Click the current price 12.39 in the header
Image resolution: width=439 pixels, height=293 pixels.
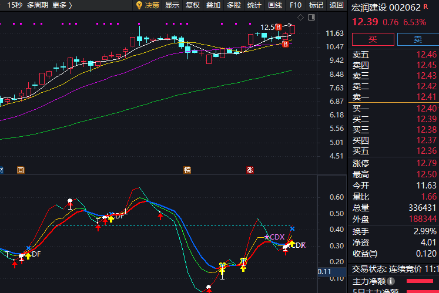365,22
